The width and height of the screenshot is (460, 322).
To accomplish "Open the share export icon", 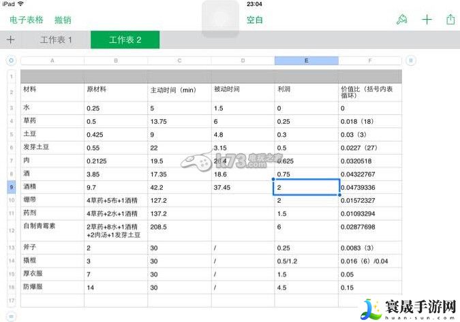I will click(x=450, y=20).
